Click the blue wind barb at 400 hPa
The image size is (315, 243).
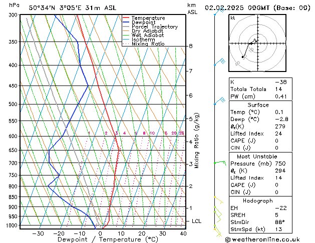click(x=219, y=62)
